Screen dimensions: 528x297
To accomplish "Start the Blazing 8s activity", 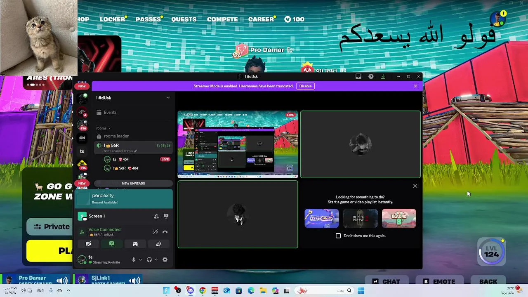I will (x=399, y=218).
